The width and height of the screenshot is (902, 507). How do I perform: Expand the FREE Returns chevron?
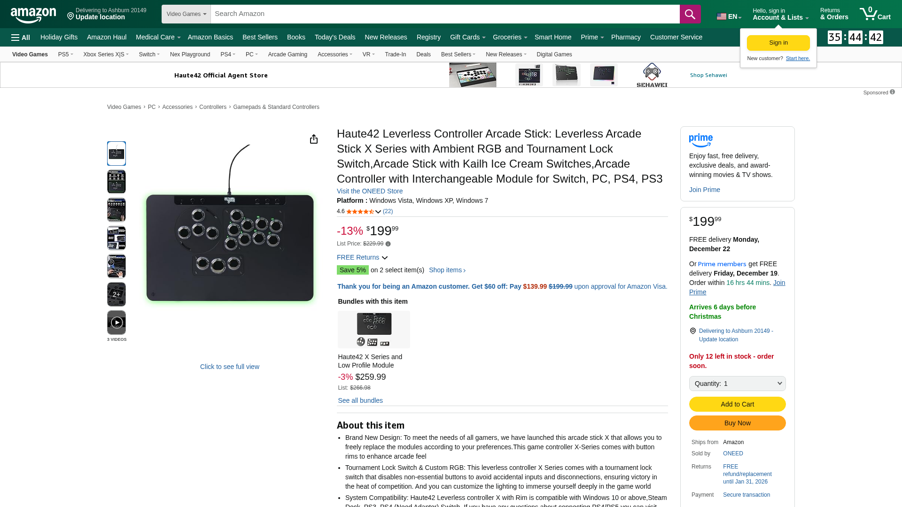click(x=385, y=258)
